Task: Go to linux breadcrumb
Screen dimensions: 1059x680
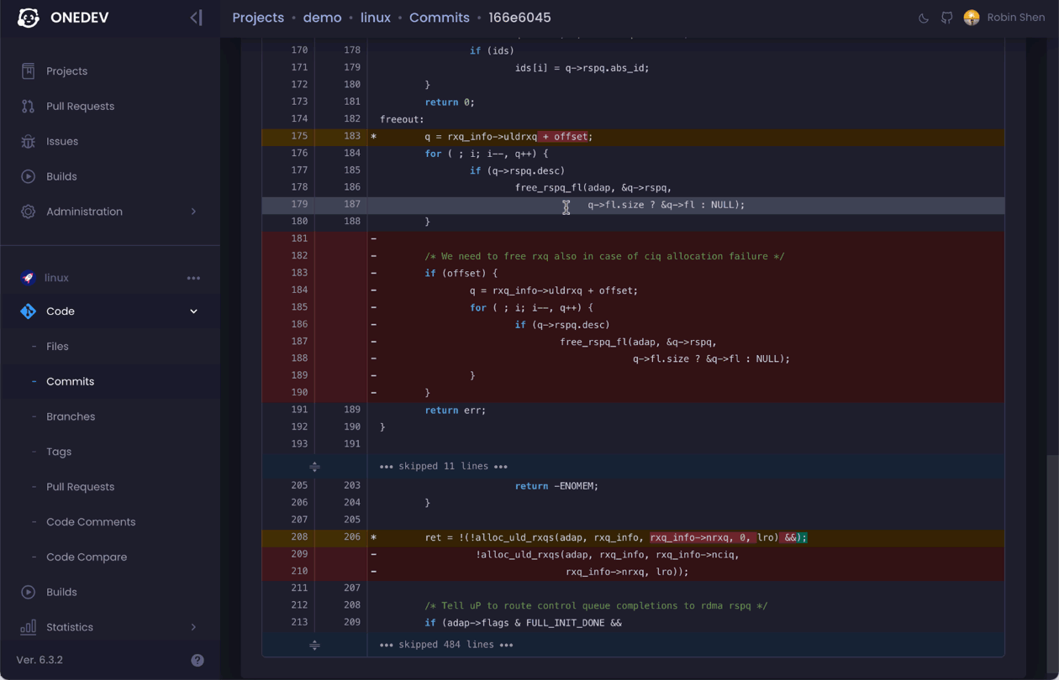Action: [376, 18]
